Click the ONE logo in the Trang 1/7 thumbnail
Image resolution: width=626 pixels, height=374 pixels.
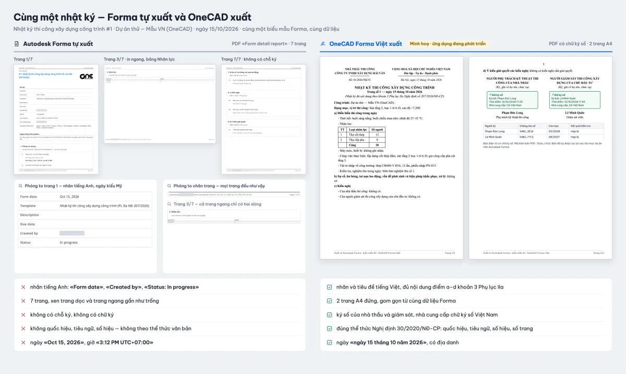point(86,76)
